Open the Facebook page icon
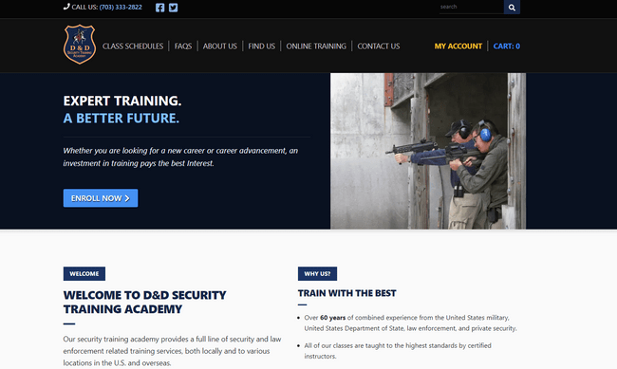 pos(159,8)
